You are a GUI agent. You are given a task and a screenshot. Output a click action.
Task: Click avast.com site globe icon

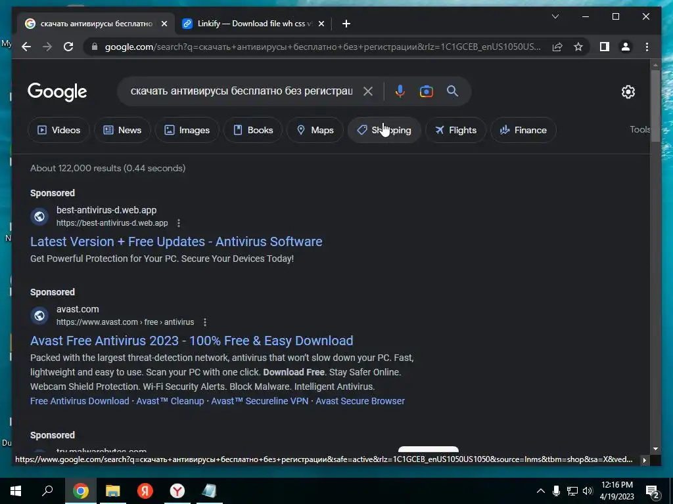pos(39,316)
